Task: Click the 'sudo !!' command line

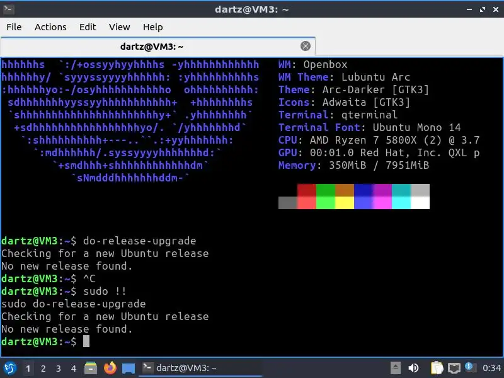Action: click(64, 291)
